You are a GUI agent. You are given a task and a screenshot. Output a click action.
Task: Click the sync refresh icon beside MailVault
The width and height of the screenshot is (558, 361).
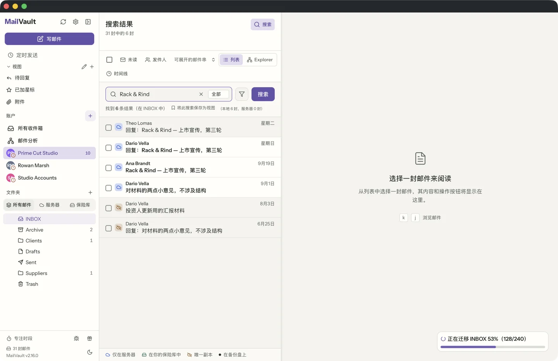63,22
